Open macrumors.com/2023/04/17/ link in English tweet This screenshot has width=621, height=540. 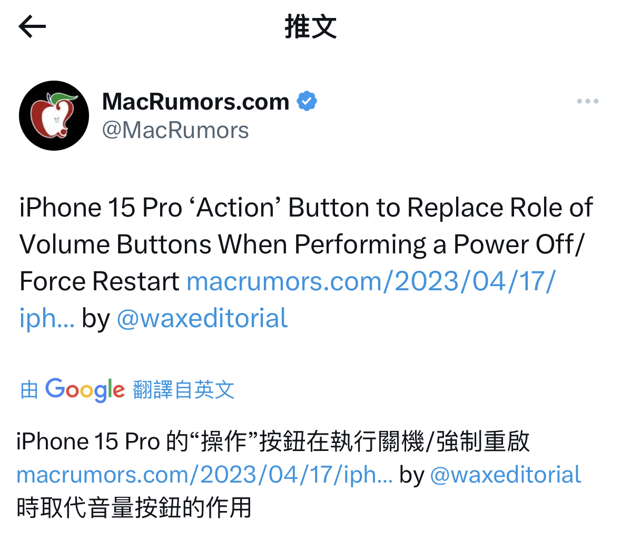pyautogui.click(x=371, y=281)
